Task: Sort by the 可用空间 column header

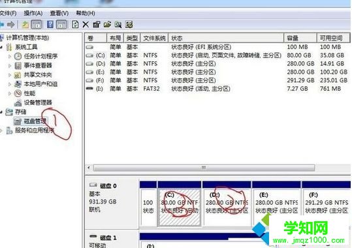Action: point(334,38)
